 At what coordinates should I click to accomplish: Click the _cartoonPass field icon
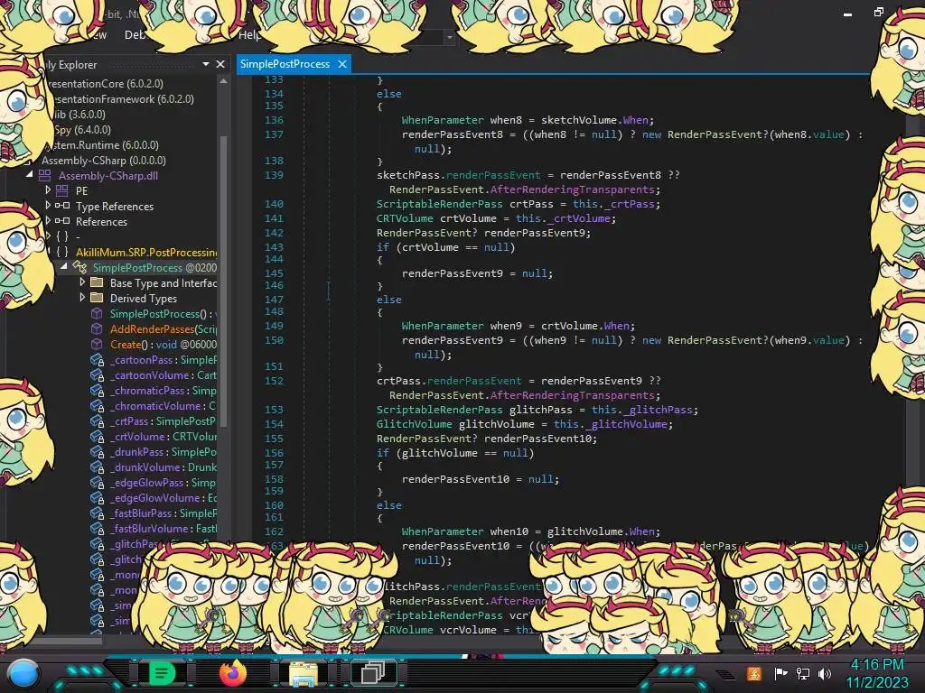97,359
